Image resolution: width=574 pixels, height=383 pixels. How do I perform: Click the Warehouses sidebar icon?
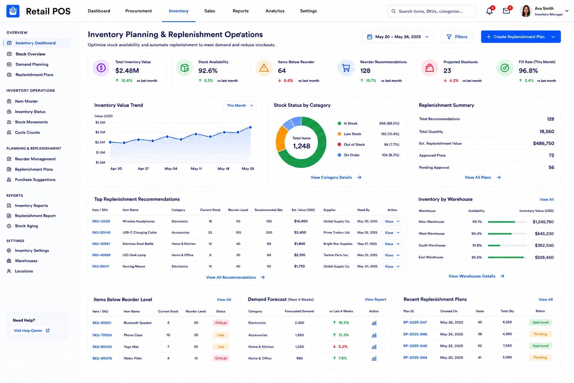9,261
